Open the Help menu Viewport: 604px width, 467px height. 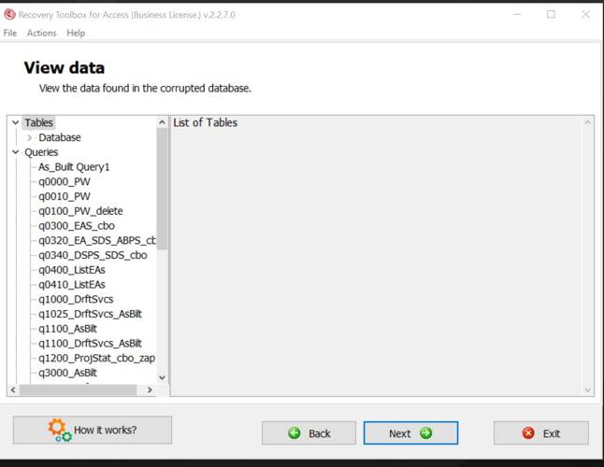click(76, 33)
